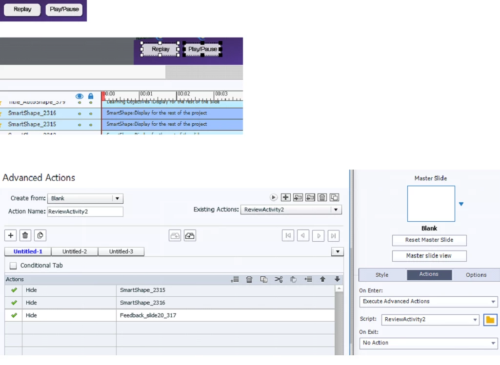The image size is (500, 365).
Task: Go to previous decision tab arrow
Action: coord(303,236)
